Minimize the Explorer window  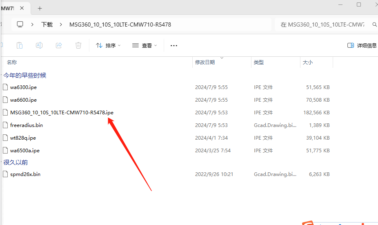tap(340, 4)
